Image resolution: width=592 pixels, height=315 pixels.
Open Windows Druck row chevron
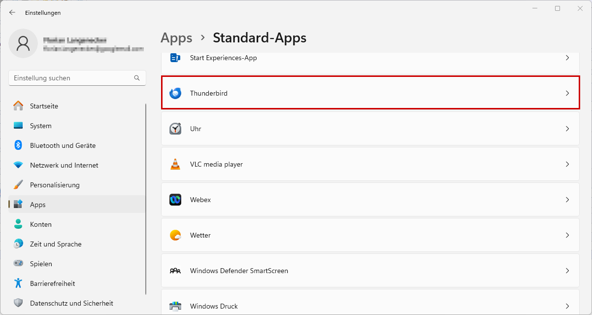[567, 306]
